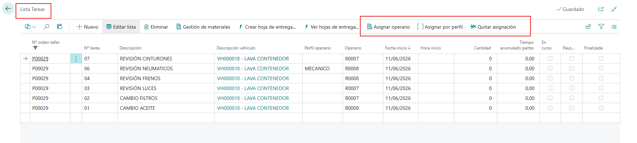Go back using the arrow icon
The width and height of the screenshot is (637, 143).
pos(8,9)
